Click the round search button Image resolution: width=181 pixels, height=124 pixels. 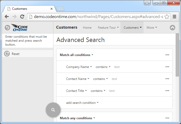point(53,110)
